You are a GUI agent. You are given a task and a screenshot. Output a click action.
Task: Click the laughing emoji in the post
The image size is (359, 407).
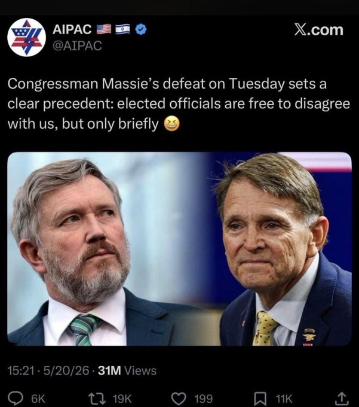(171, 124)
